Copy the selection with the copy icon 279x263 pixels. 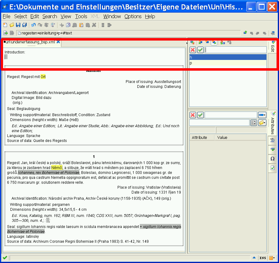[x=68, y=25]
